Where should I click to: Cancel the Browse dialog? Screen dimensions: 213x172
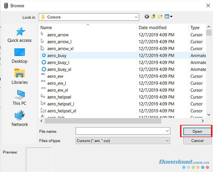click(197, 141)
